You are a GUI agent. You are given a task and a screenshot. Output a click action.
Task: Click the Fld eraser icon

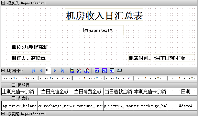tap(79, 71)
